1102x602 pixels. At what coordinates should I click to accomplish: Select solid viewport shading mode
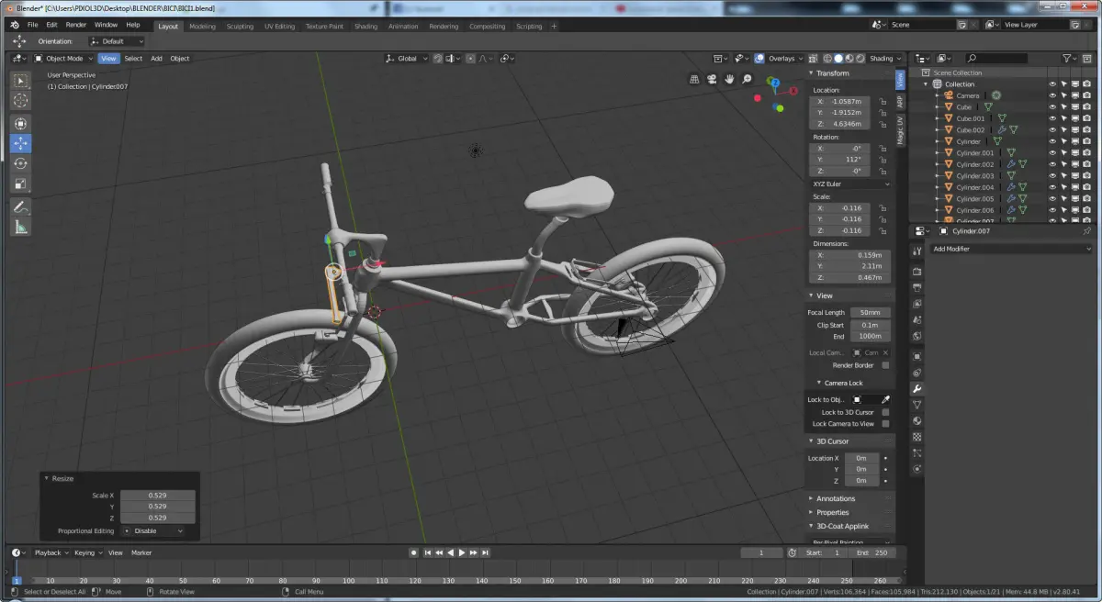tap(838, 58)
